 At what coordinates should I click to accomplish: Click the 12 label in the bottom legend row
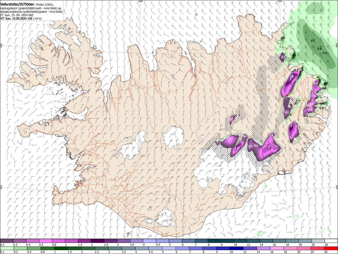pyautogui.click(x=245, y=252)
